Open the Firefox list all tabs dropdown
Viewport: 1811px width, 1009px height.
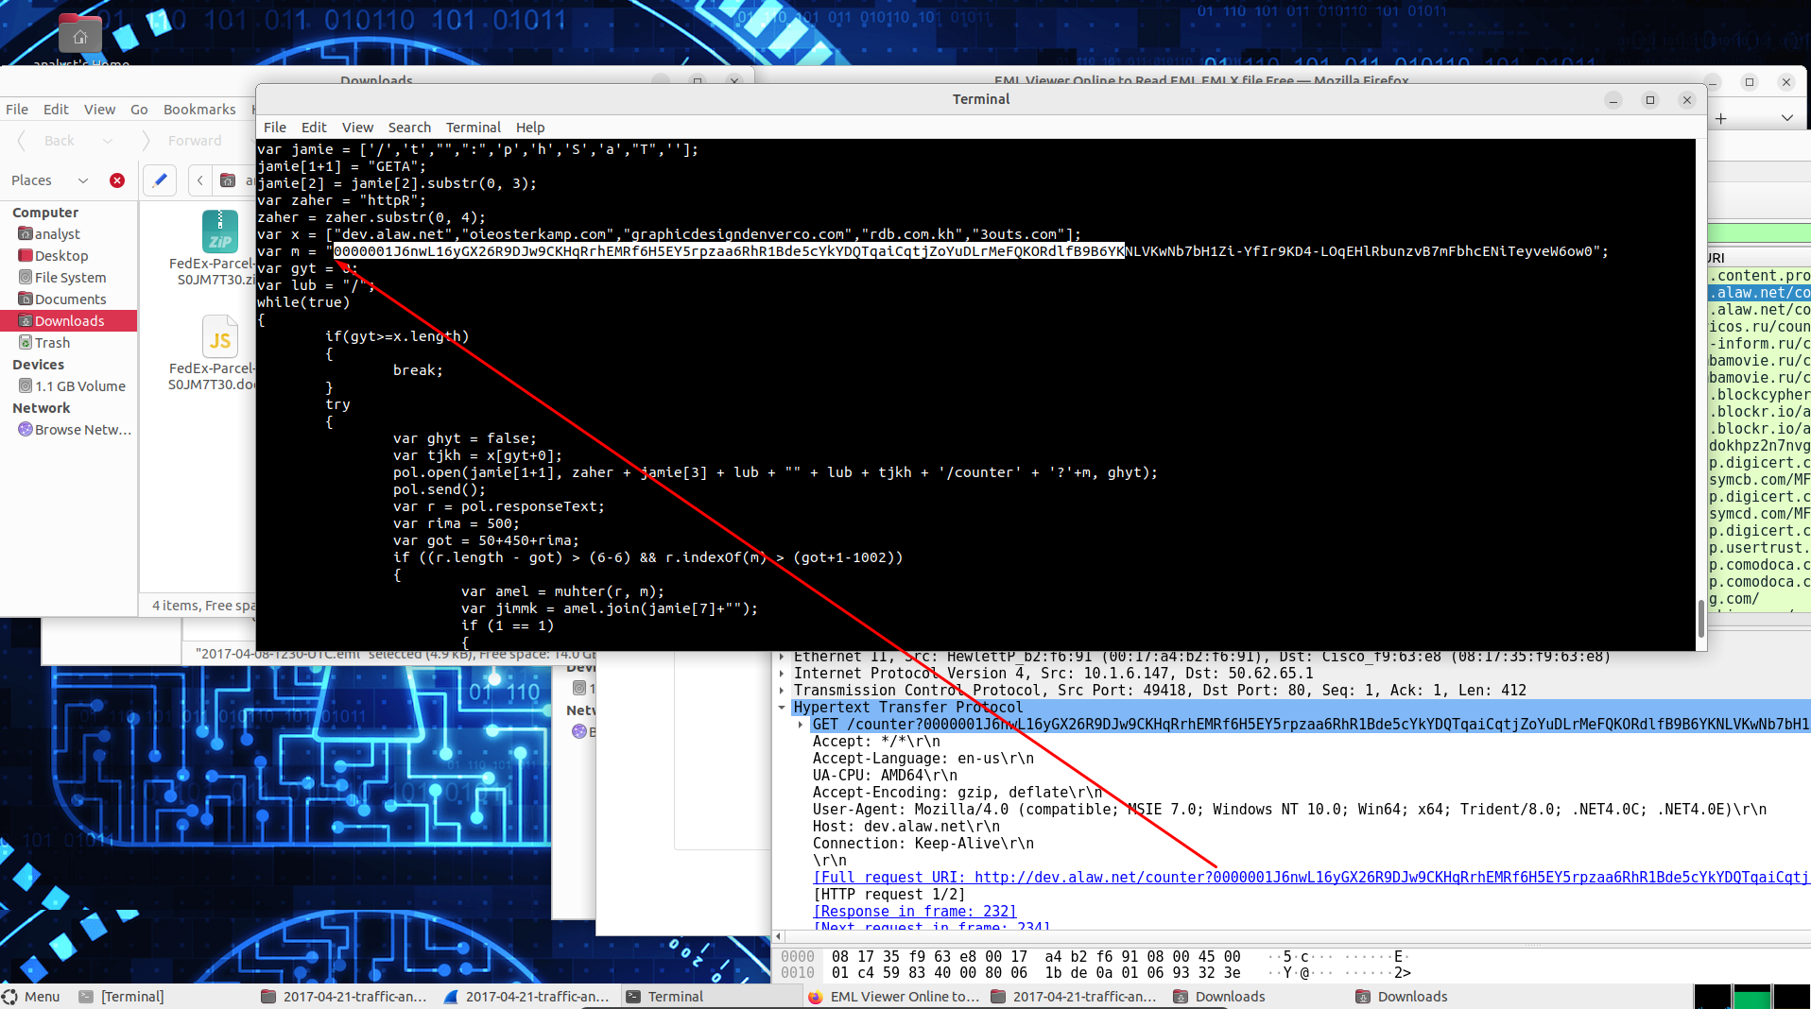point(1786,118)
